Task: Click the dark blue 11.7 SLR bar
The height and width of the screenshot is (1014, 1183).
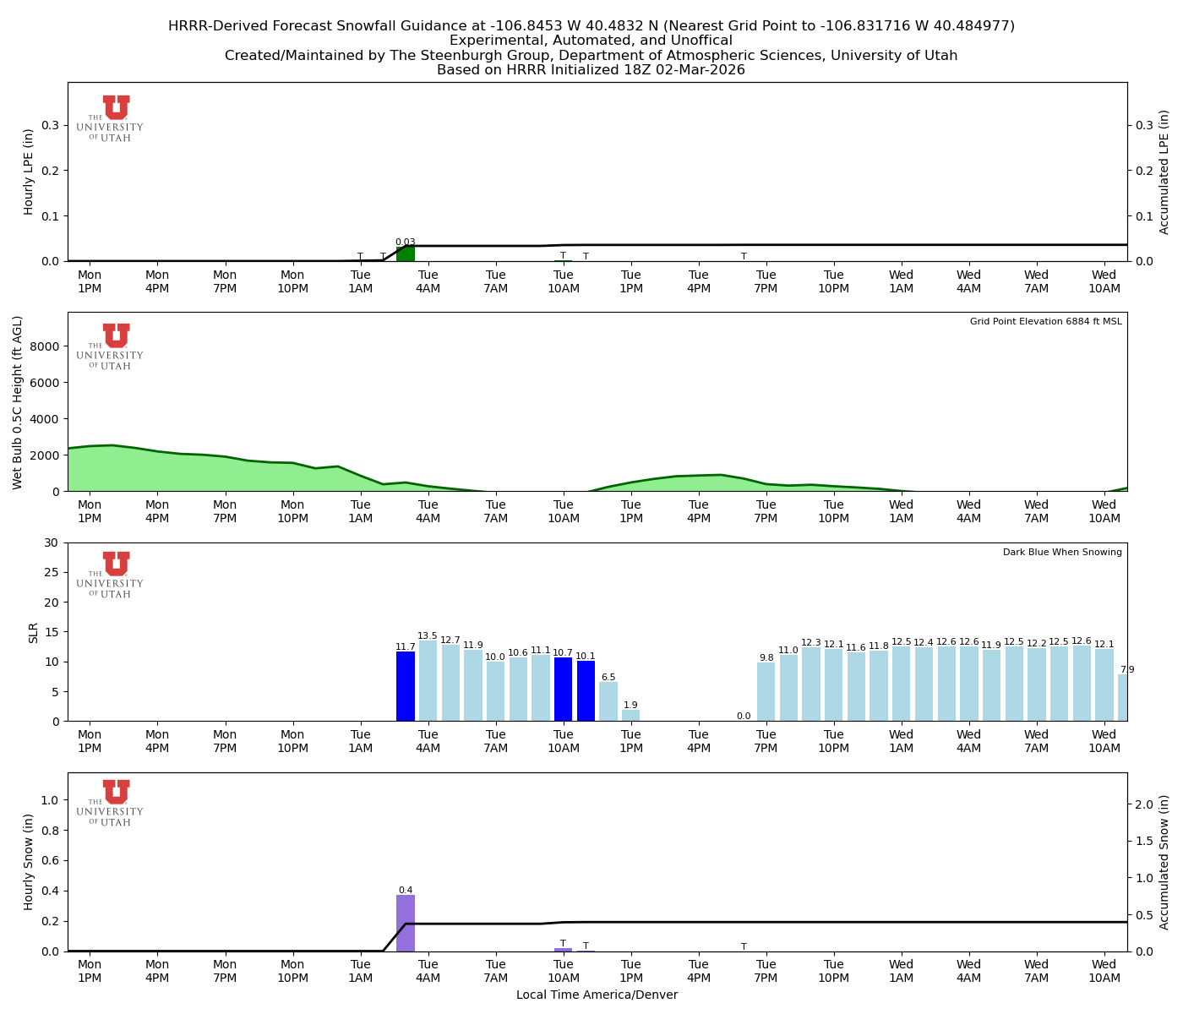Action: pyautogui.click(x=405, y=686)
